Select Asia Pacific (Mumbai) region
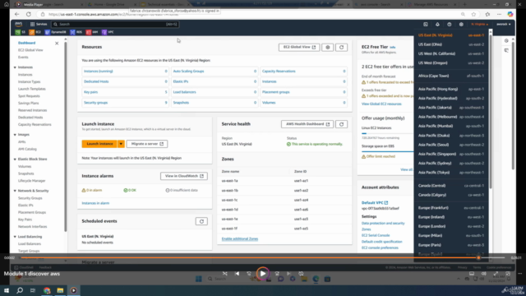The height and width of the screenshot is (296, 526). 451,126
